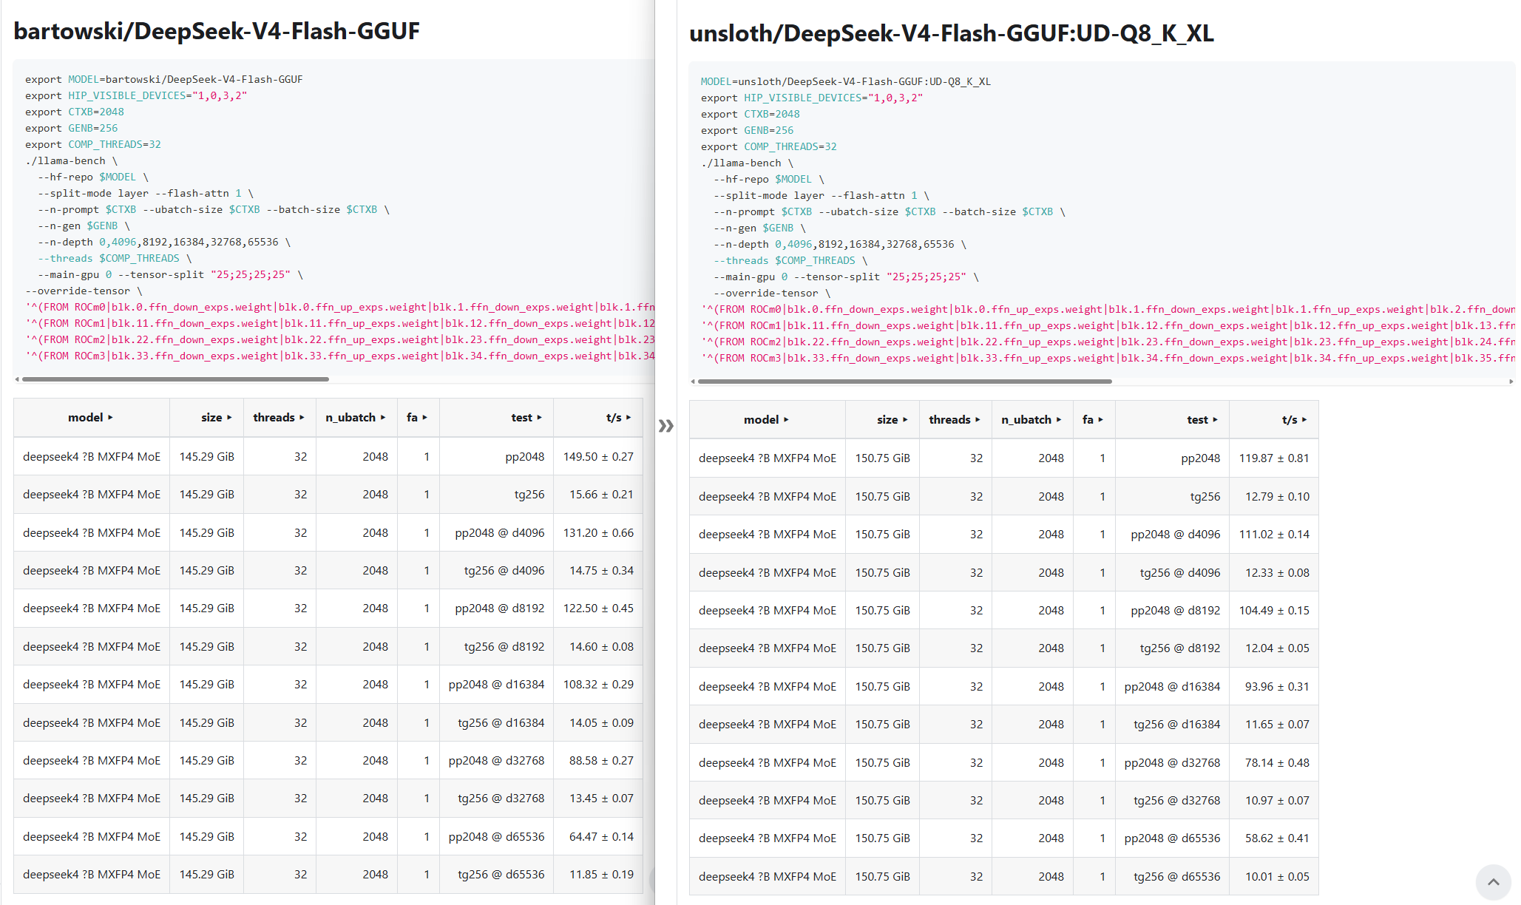The height and width of the screenshot is (905, 1521).
Task: Click left code export CTXB=2048 line
Action: (x=75, y=112)
